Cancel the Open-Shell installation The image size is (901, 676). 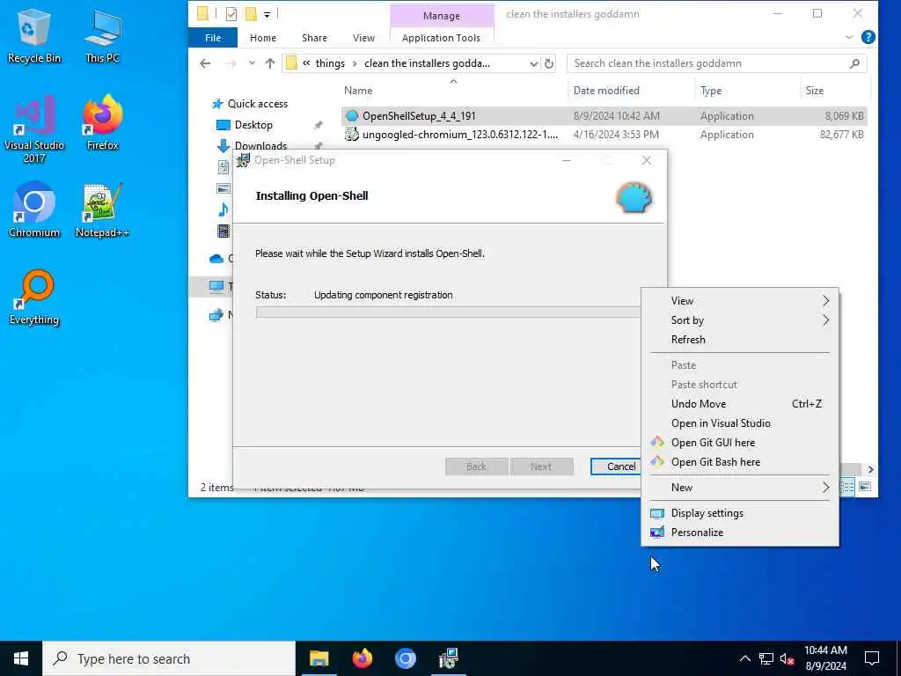(616, 467)
